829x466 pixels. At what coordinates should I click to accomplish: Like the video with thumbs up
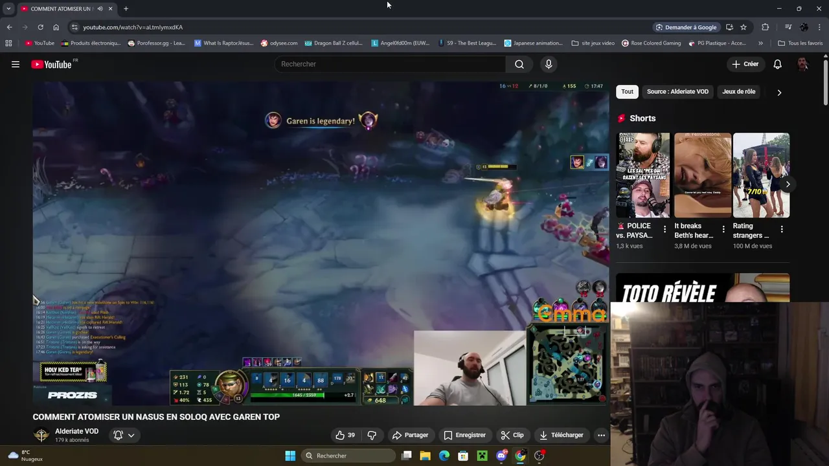(345, 435)
